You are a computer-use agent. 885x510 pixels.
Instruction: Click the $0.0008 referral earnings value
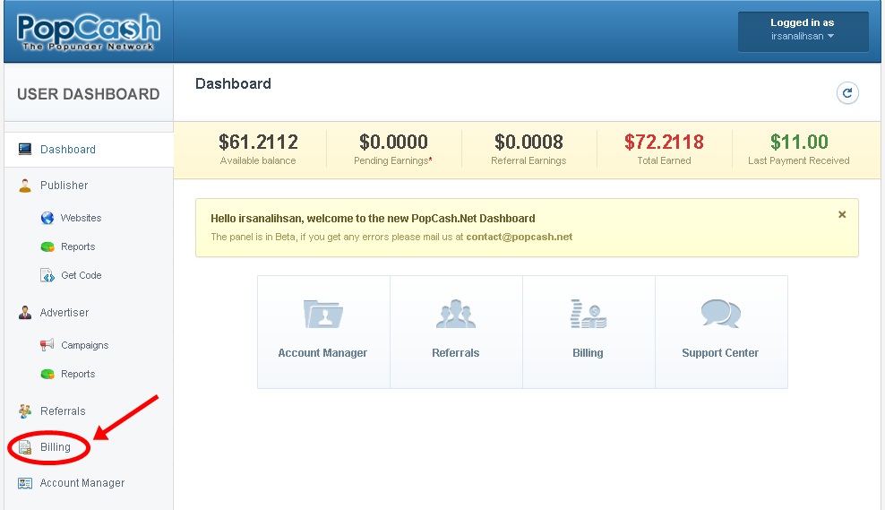pos(528,142)
